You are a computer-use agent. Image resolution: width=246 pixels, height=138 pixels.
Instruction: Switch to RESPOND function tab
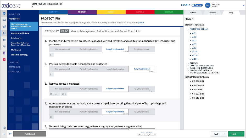coord(140,12)
